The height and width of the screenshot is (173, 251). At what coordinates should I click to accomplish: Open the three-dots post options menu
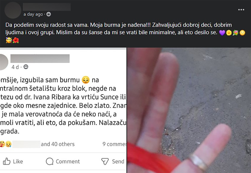point(241,10)
